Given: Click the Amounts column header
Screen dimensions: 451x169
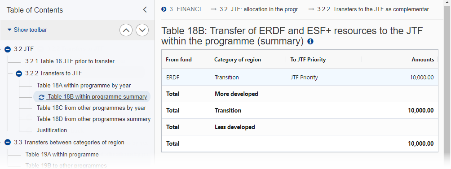Looking at the screenshot, I should click(x=423, y=60).
